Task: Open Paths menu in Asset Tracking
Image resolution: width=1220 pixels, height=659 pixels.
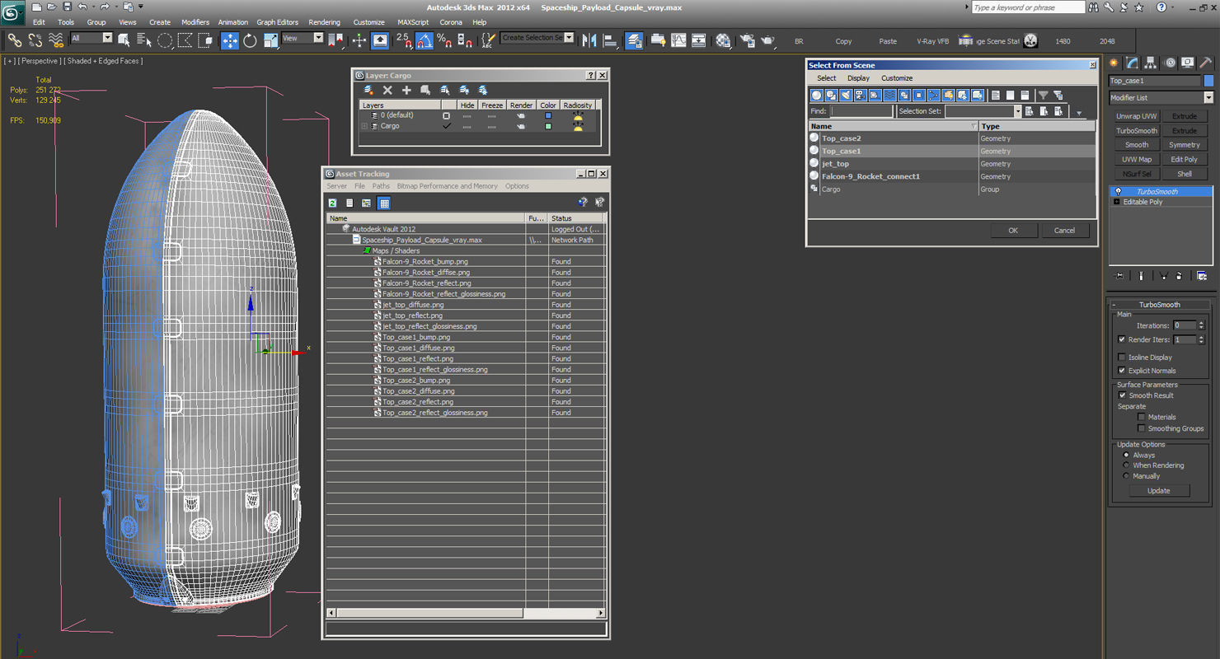Action: [x=381, y=186]
